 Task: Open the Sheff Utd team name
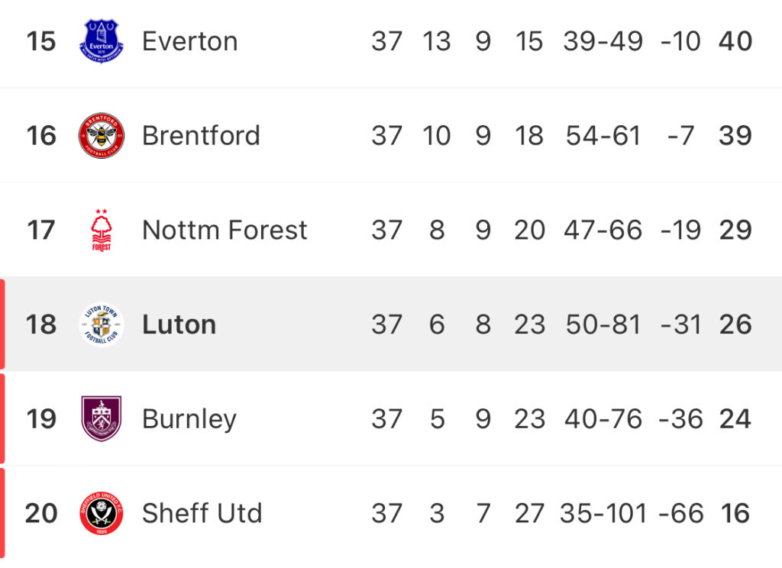click(x=202, y=513)
